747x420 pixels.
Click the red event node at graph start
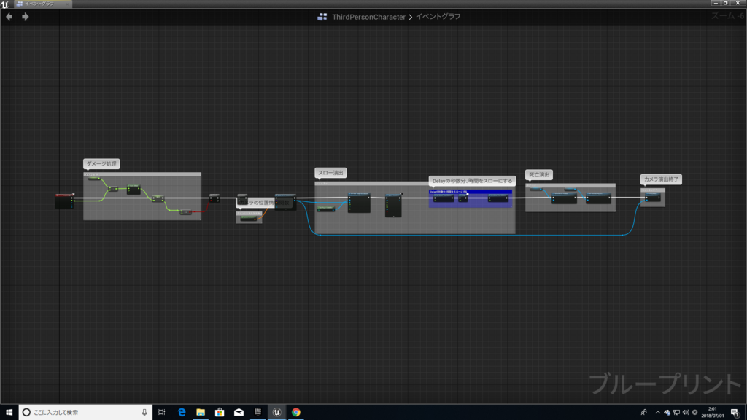click(64, 201)
